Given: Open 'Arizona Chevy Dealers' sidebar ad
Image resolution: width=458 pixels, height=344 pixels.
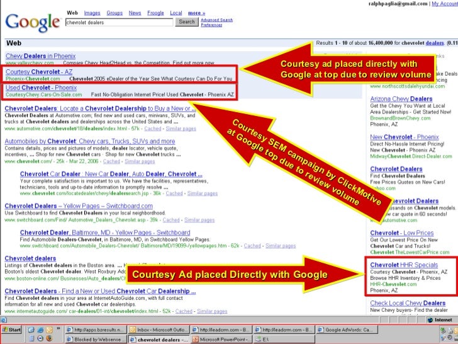Looking at the screenshot, I should [x=401, y=99].
